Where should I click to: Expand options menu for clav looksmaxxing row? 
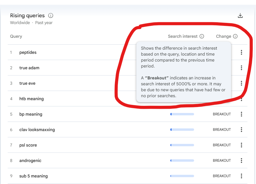[x=241, y=130]
